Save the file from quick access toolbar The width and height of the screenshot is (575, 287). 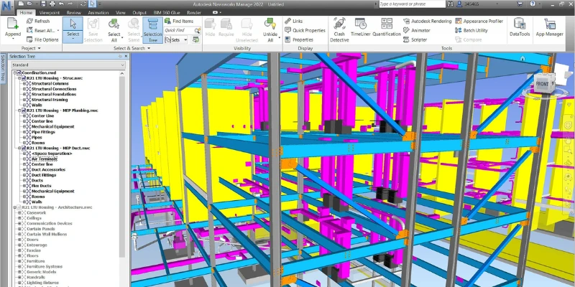point(44,4)
